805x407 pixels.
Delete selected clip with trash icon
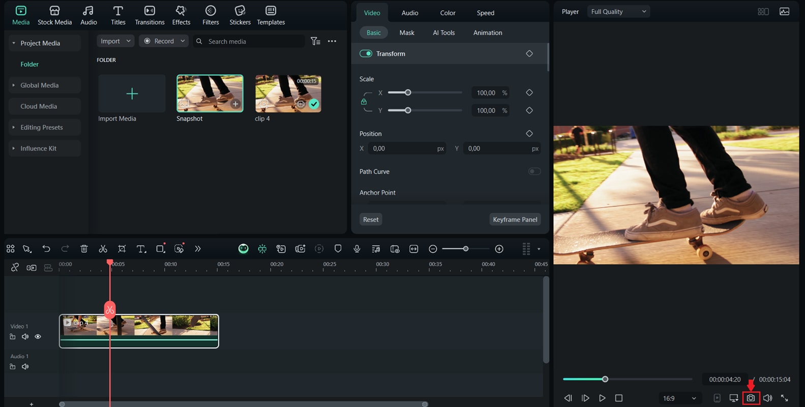click(84, 249)
